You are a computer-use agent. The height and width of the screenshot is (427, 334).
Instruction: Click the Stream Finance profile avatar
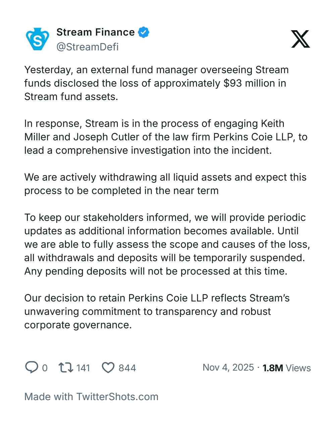[x=38, y=39]
